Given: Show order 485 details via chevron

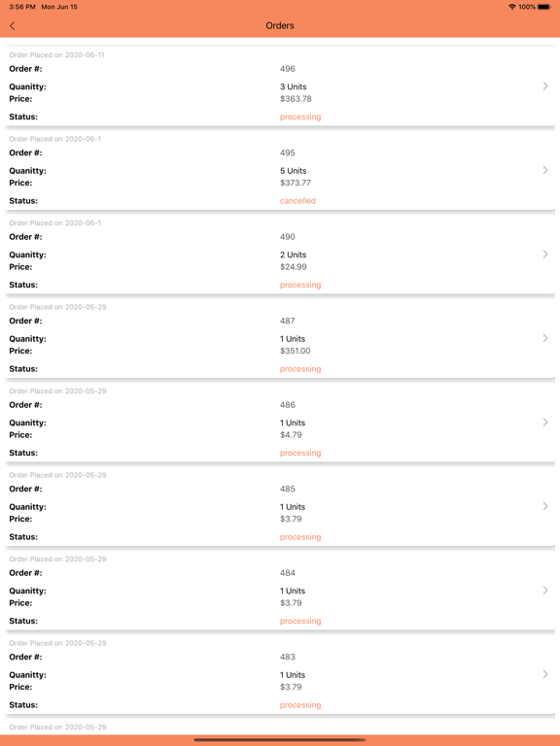Looking at the screenshot, I should (545, 506).
